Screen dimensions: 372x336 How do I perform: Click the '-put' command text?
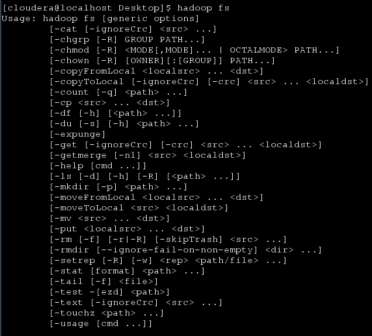point(66,229)
